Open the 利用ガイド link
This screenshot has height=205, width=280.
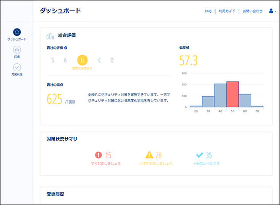[x=227, y=11]
